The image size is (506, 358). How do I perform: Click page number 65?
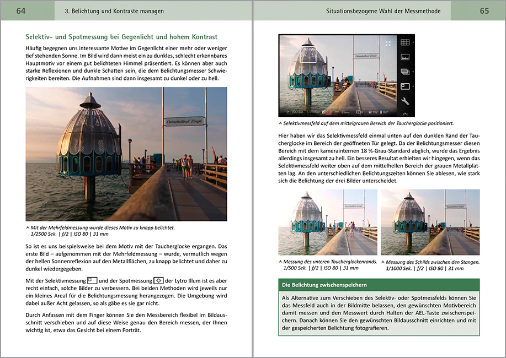coord(484,11)
